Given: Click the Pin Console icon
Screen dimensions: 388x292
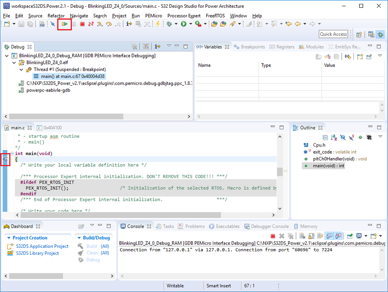Looking at the screenshot, I should pos(350,236).
